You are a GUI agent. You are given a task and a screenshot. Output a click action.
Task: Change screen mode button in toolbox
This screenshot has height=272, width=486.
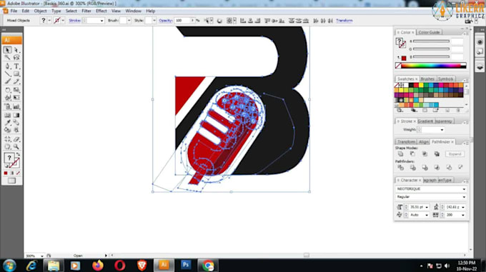[11, 181]
